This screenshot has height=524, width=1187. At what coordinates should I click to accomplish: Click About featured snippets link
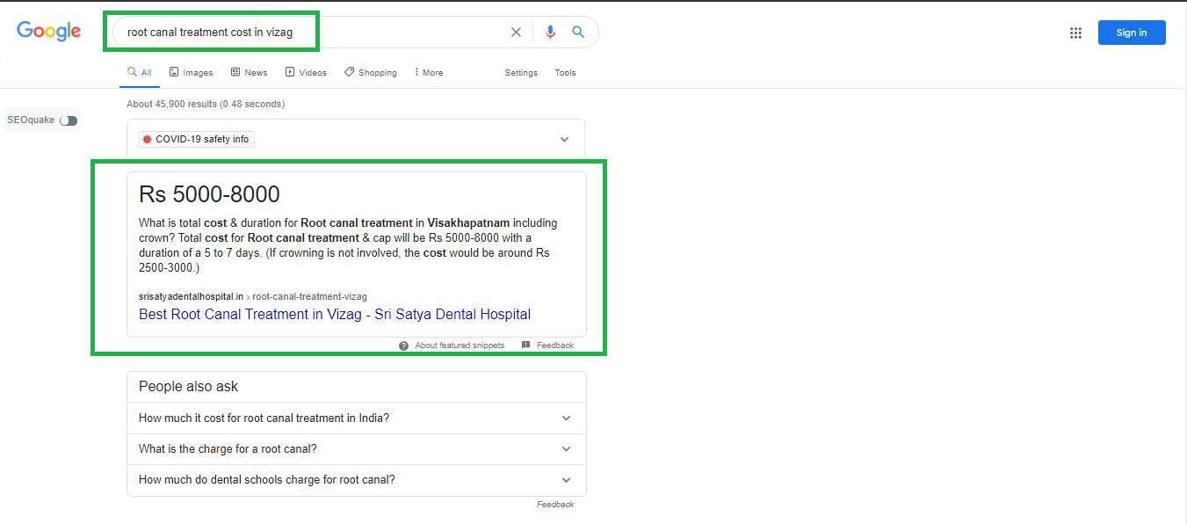[460, 346]
